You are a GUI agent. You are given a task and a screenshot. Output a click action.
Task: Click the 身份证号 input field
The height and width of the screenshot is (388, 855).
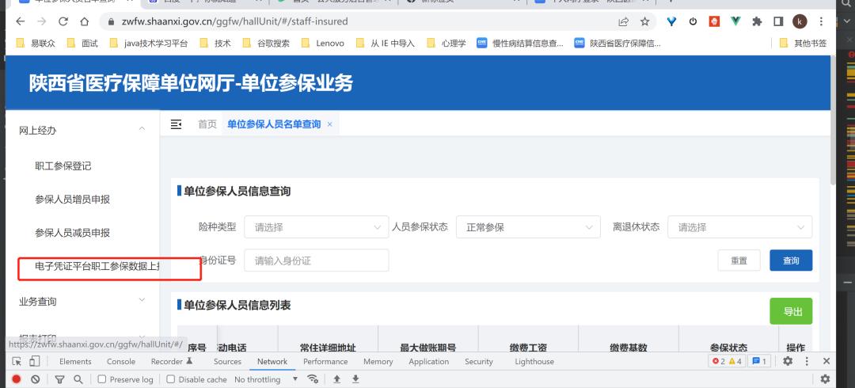click(x=316, y=261)
